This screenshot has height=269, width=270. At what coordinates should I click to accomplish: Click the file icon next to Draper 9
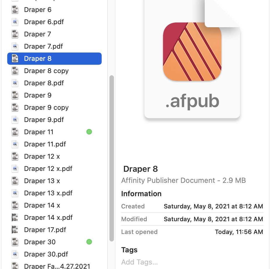(x=15, y=95)
